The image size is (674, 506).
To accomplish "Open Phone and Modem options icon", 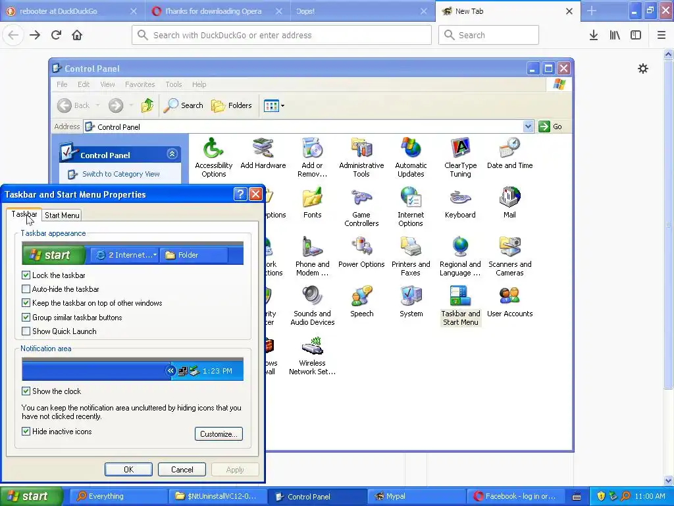I will point(312,256).
